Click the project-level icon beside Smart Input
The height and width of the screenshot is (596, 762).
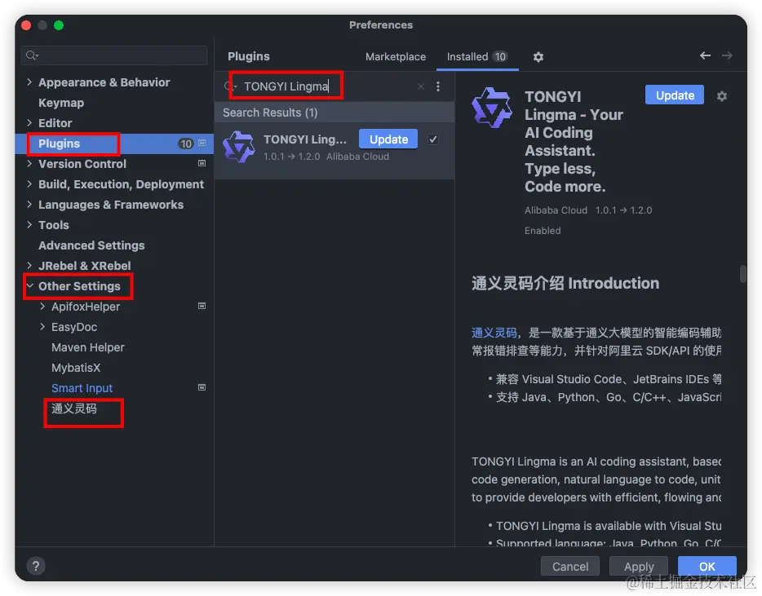tap(202, 387)
